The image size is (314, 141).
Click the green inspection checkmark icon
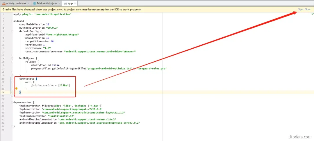pos(312,14)
